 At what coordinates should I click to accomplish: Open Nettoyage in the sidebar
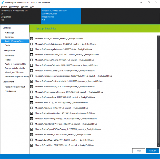[x=9, y=33]
